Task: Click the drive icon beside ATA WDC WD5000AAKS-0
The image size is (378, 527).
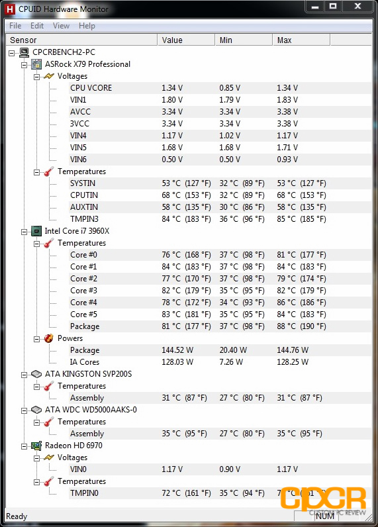Action: click(x=36, y=410)
